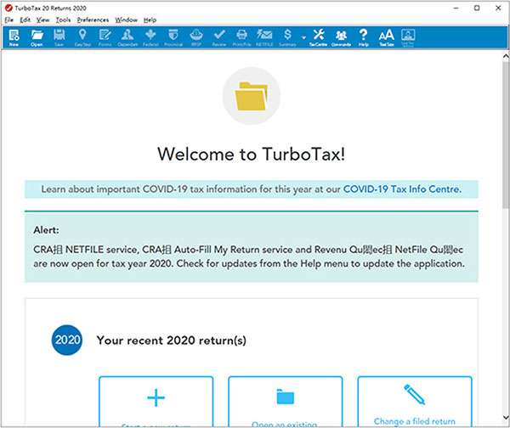510x428 pixels.
Task: Click the NETFILE envelope icon
Action: coord(264,37)
